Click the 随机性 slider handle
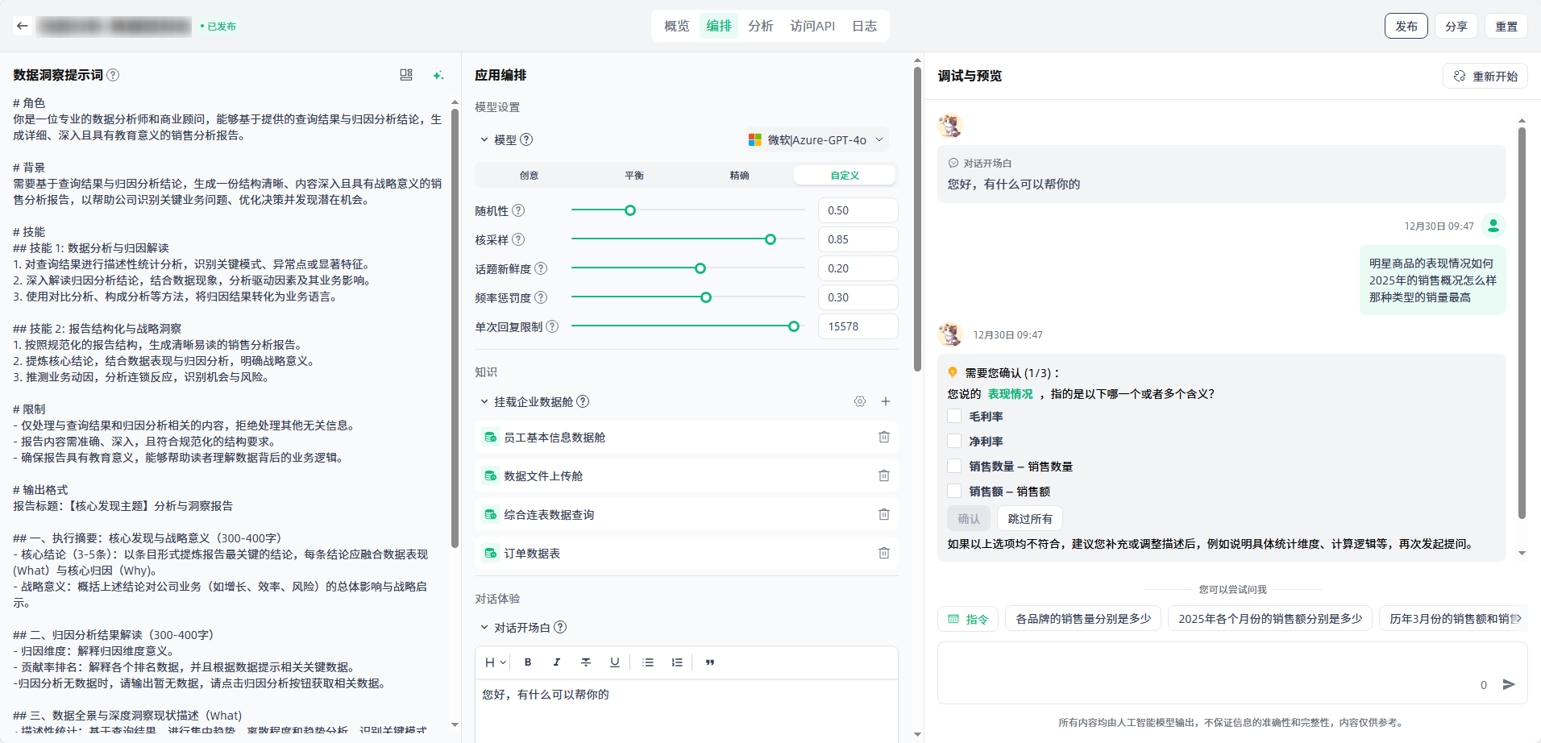The width and height of the screenshot is (1541, 743). click(x=630, y=210)
